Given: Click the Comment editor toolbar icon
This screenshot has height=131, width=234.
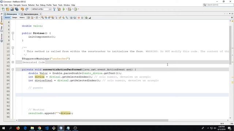Looking at the screenshot, I should click(86, 18).
